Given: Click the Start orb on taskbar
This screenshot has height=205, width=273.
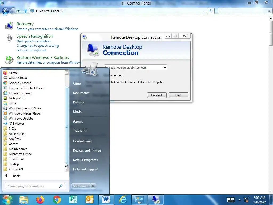Looking at the screenshot, I should click(7, 200).
